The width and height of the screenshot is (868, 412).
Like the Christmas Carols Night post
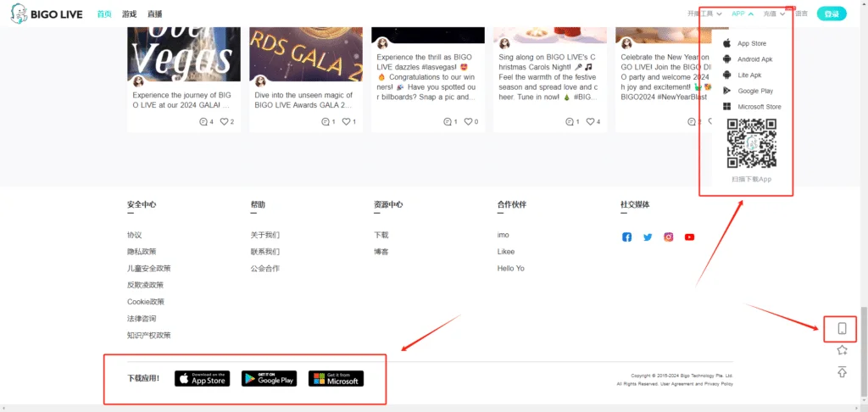click(590, 122)
